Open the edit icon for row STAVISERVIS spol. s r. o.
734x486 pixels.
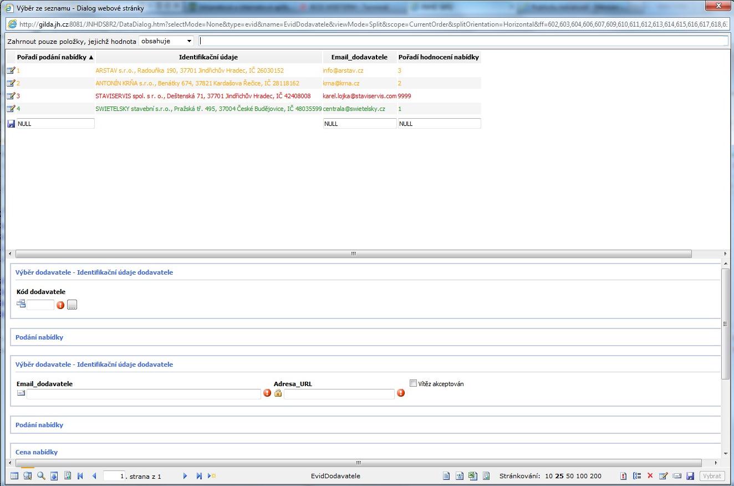(x=11, y=96)
